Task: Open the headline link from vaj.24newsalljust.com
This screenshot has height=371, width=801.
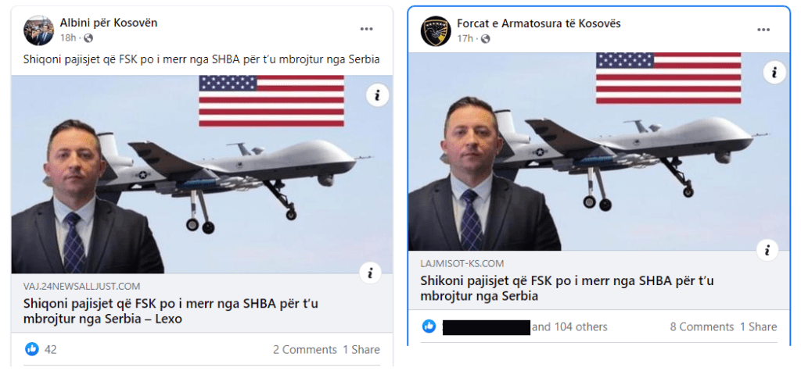Action: coord(171,312)
